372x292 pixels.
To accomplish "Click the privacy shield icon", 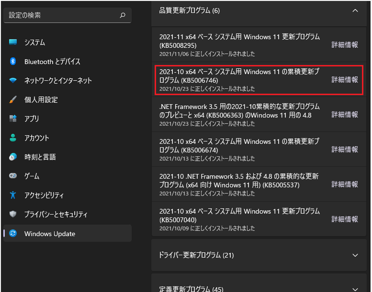I will [13, 214].
